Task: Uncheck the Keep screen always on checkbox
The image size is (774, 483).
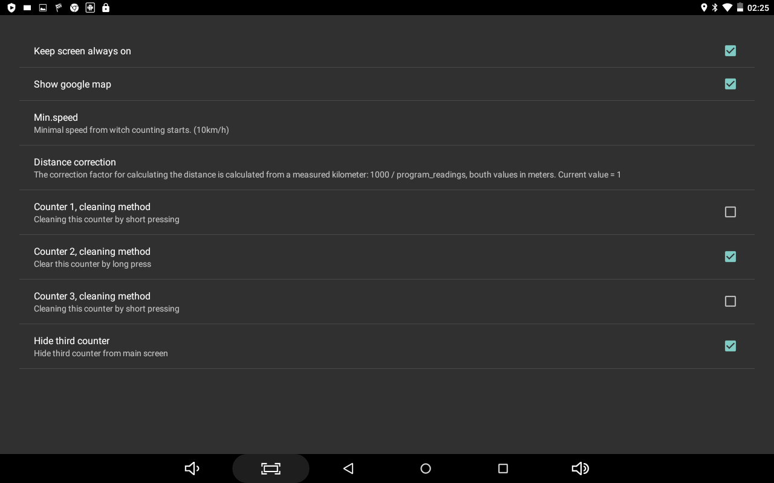Action: [730, 51]
